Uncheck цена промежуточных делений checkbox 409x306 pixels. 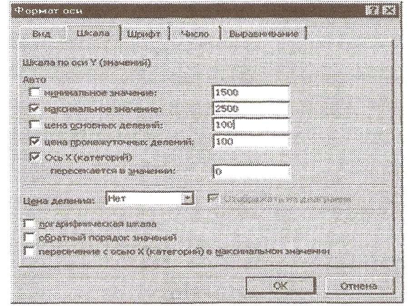[x=35, y=141]
